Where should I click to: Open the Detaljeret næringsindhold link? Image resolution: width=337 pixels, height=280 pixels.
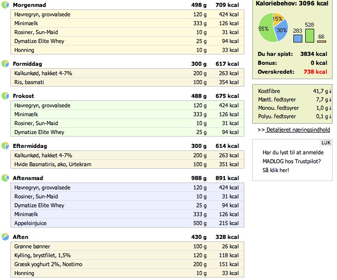[x=297, y=130]
